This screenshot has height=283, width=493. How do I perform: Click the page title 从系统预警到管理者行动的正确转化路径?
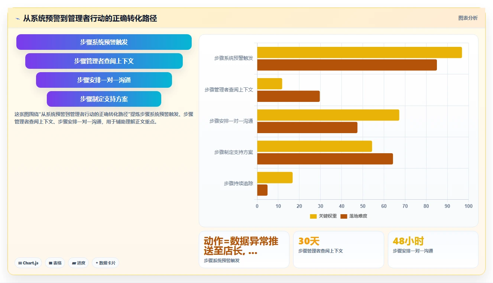coord(90,18)
